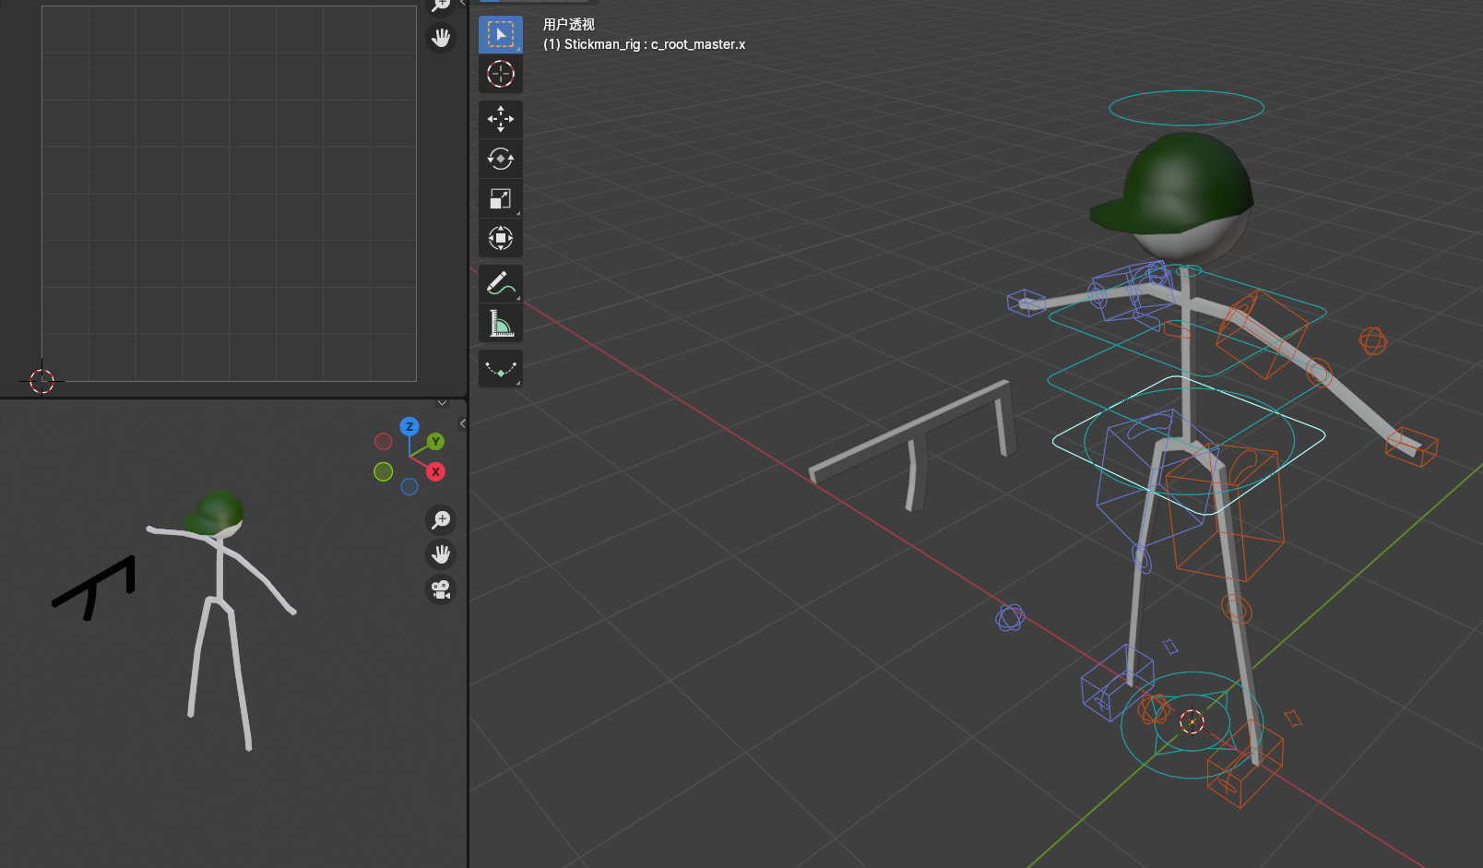
Task: Snap view to the green Y axis
Action: pyautogui.click(x=435, y=442)
